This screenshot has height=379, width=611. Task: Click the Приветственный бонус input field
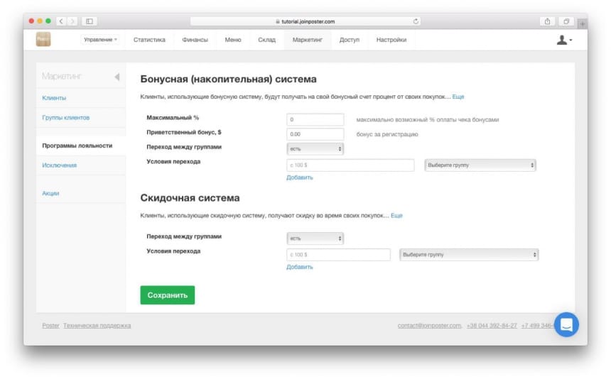(315, 134)
